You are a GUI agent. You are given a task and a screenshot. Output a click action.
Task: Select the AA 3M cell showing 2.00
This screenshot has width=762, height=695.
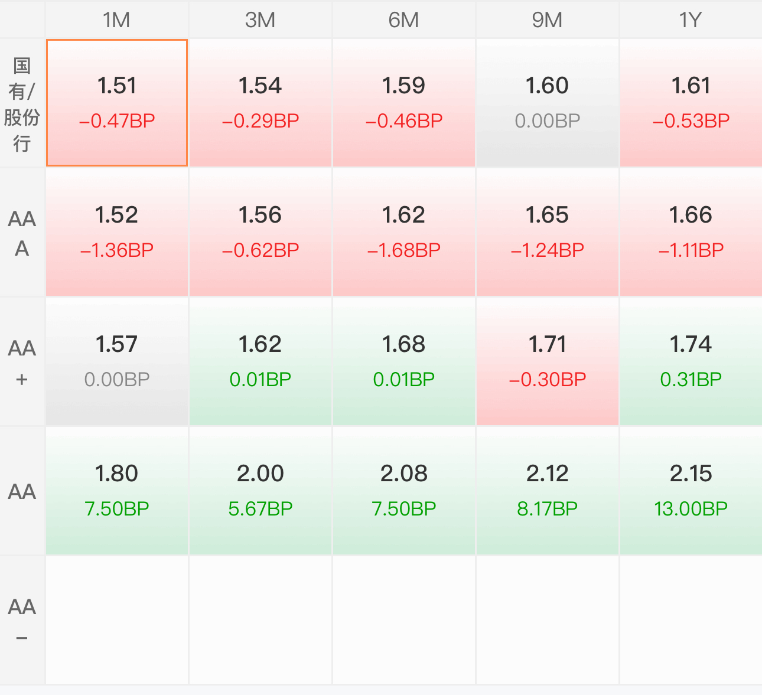(260, 491)
